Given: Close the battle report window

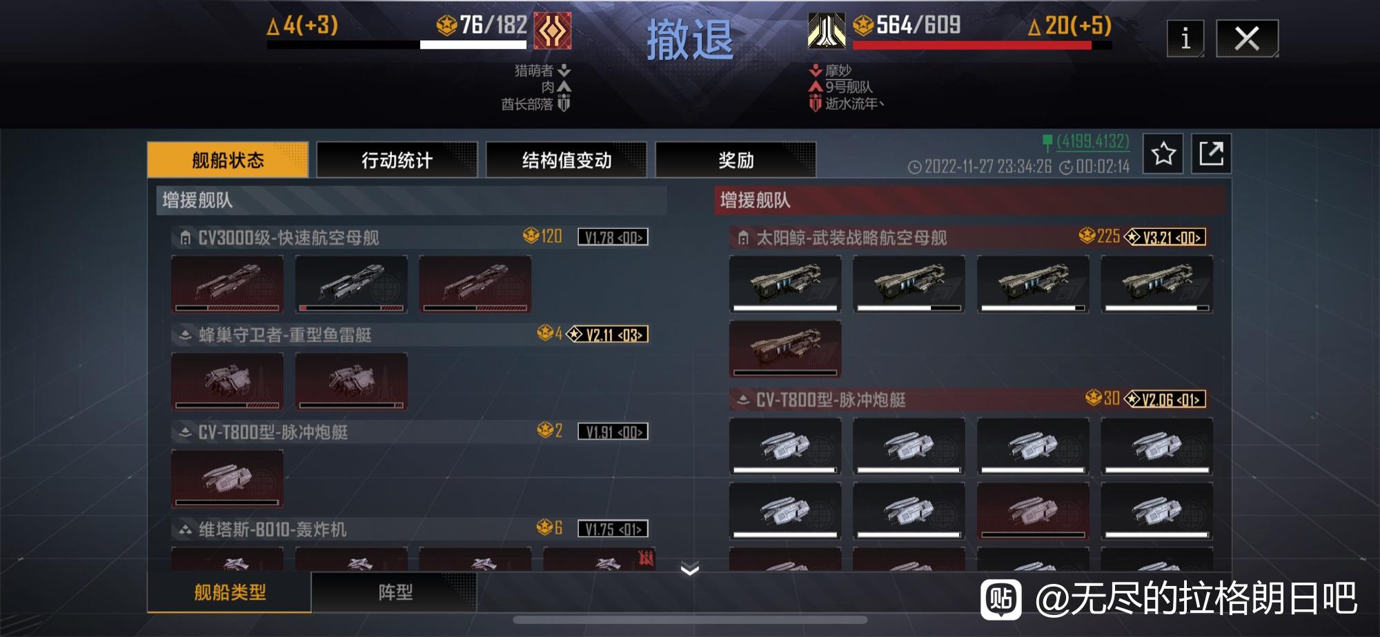Looking at the screenshot, I should click(x=1247, y=39).
